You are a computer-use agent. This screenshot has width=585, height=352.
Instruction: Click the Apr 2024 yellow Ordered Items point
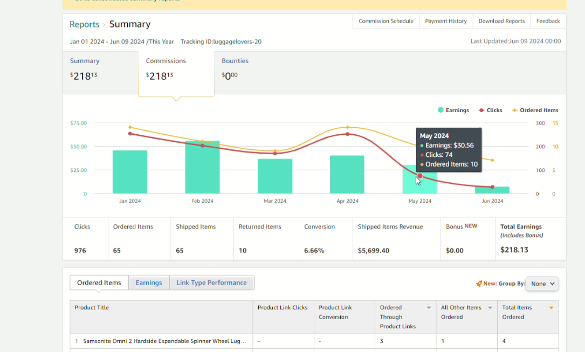(x=347, y=127)
